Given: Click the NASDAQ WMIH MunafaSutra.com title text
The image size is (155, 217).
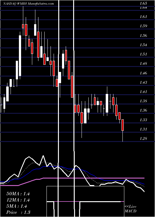Looking at the screenshot, I should pos(28,4).
